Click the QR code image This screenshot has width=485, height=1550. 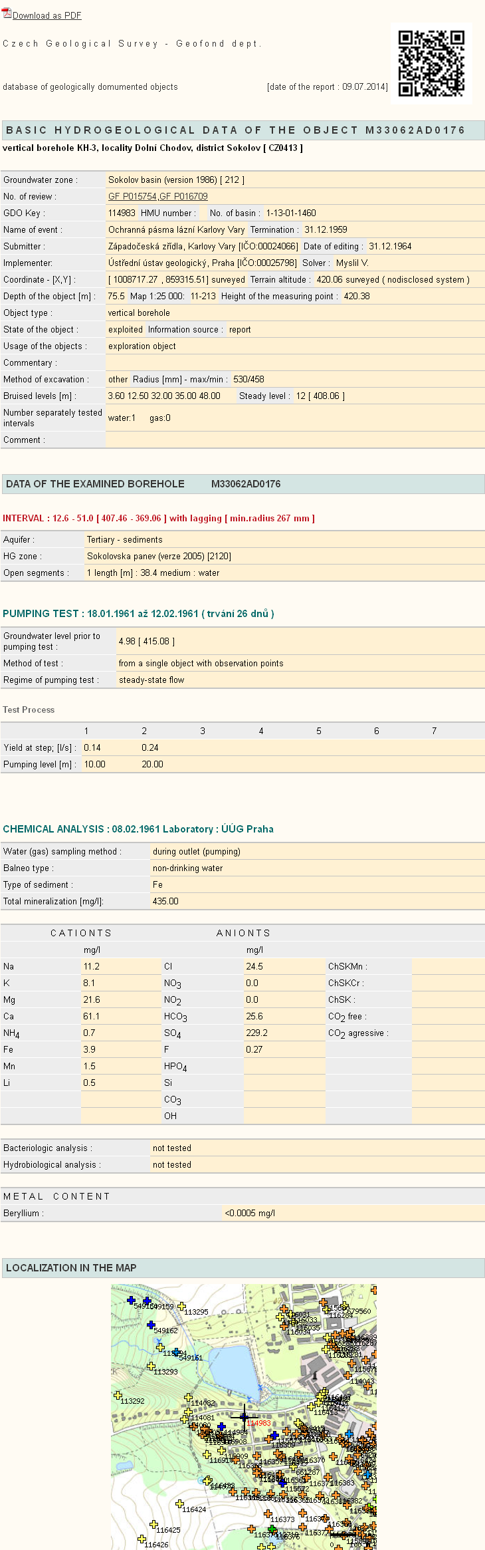point(431,64)
